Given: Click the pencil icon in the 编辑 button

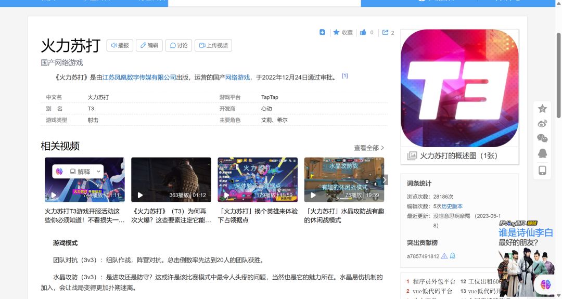Looking at the screenshot, I should [143, 45].
